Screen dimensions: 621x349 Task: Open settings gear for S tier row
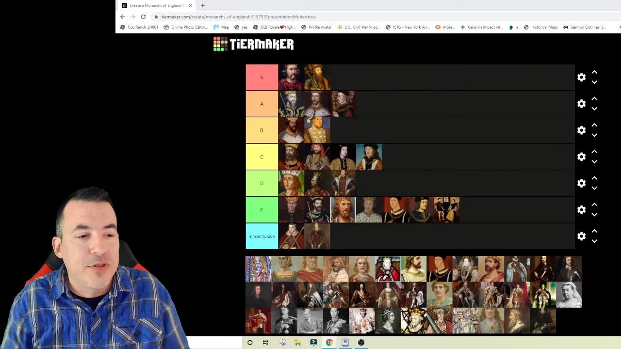(x=581, y=77)
